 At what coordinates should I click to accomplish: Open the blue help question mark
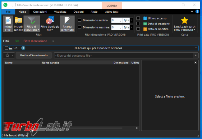pos(197,11)
